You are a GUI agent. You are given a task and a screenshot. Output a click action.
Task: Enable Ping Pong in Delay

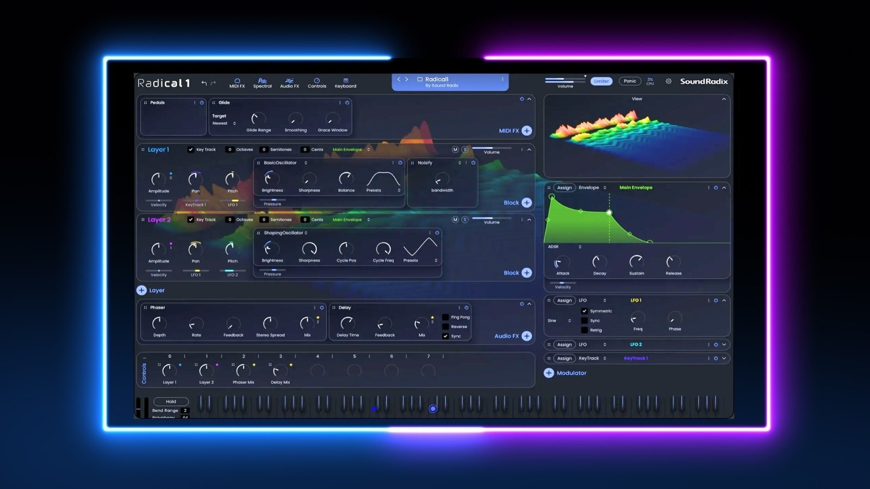tap(445, 317)
